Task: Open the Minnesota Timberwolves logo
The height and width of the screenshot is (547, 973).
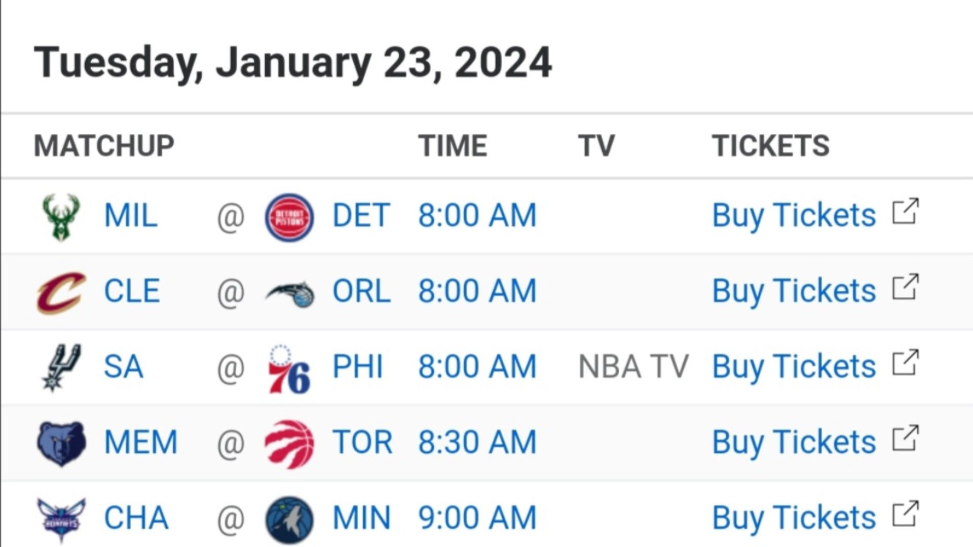Action: click(289, 520)
